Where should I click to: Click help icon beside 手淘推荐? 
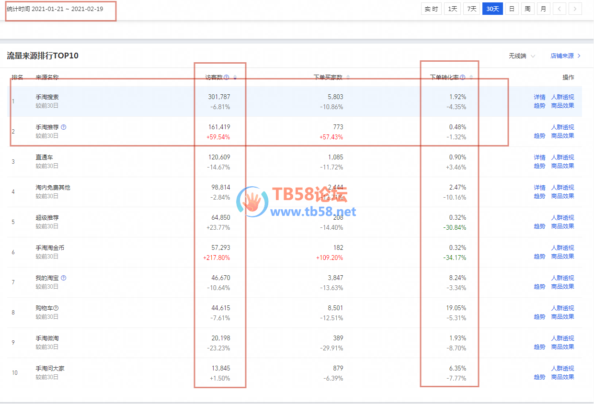point(64,127)
